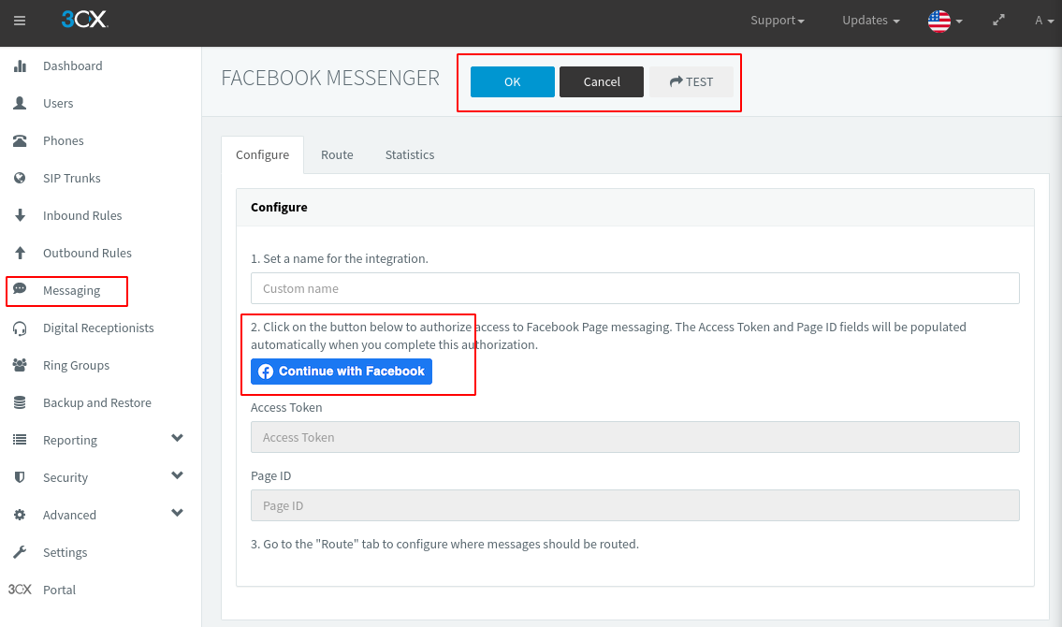The image size is (1062, 627).
Task: Click the TEST button
Action: [x=691, y=82]
